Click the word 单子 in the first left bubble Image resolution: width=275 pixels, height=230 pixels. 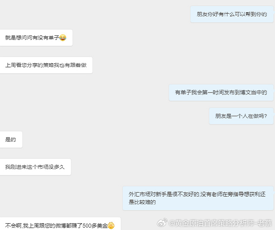[x=54, y=37]
